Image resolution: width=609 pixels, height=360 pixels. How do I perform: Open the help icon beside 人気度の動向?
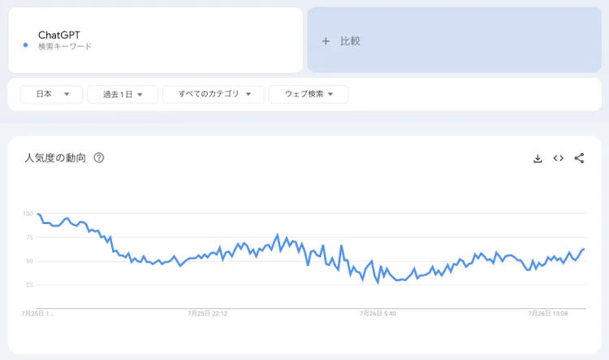(99, 157)
